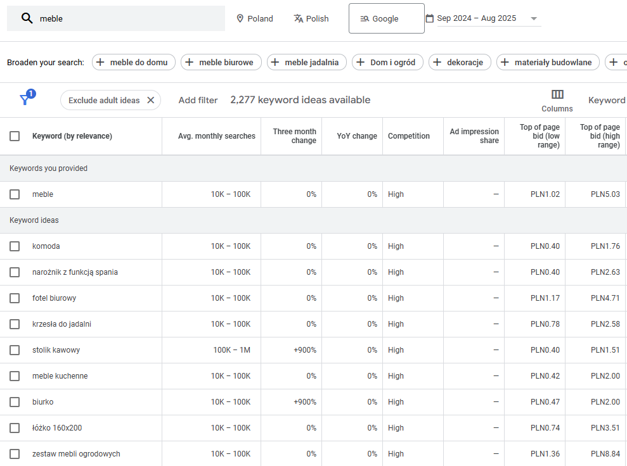
Task: Click the Polish language translate icon
Action: tap(299, 18)
